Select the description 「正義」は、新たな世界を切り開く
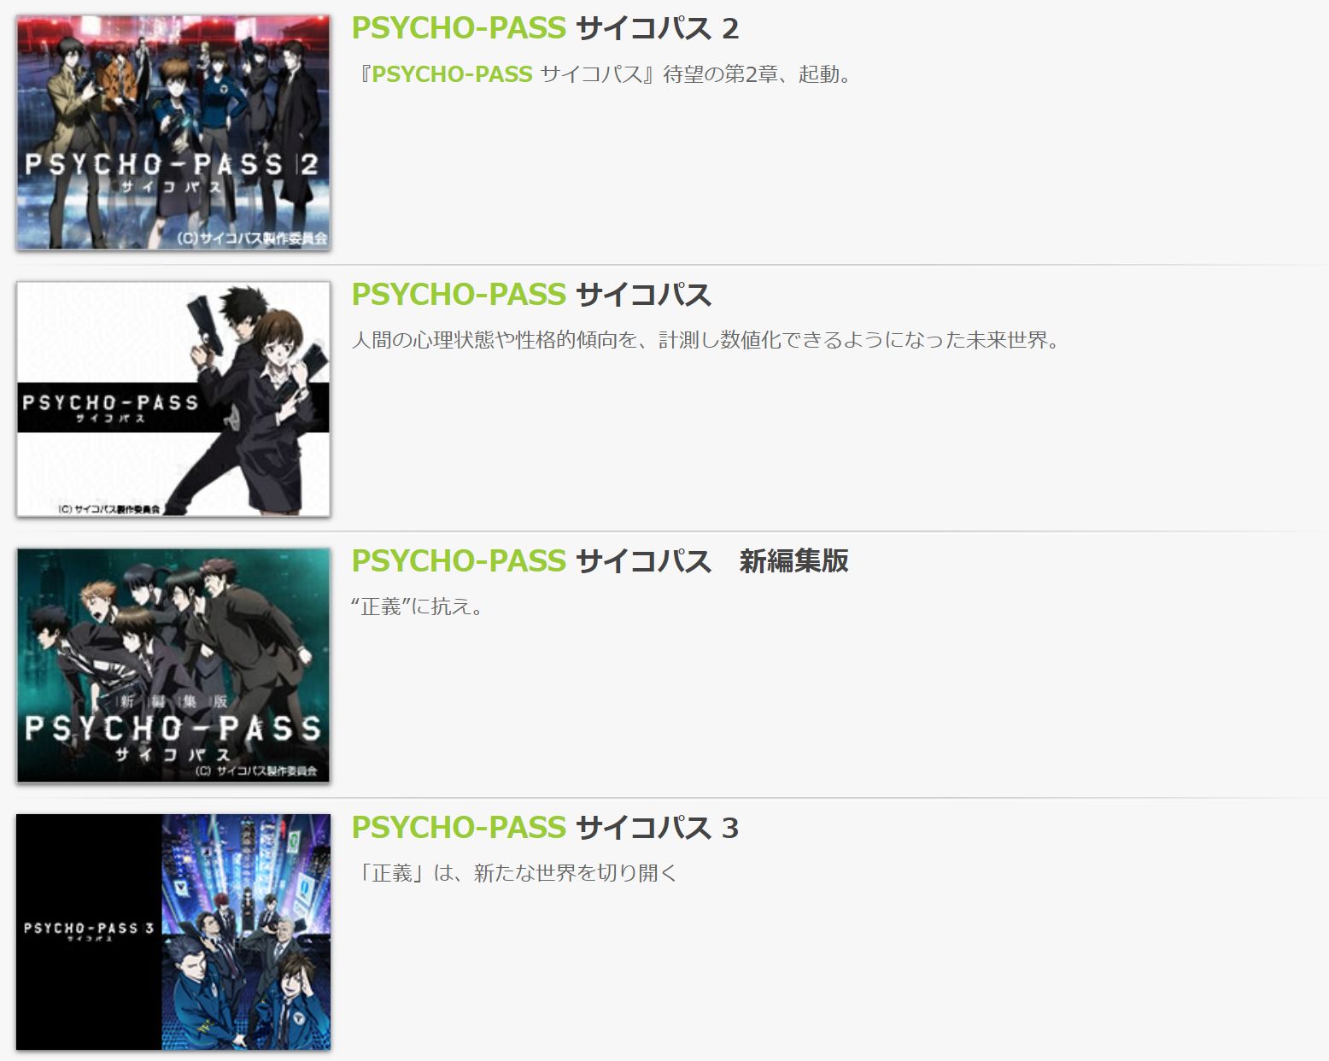This screenshot has width=1329, height=1061. pos(516,874)
